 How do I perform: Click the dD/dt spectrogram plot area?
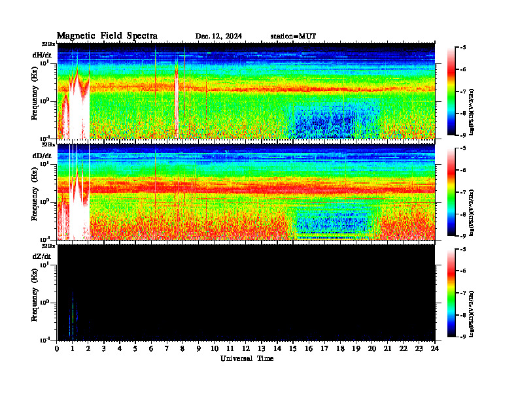[x=246, y=192]
